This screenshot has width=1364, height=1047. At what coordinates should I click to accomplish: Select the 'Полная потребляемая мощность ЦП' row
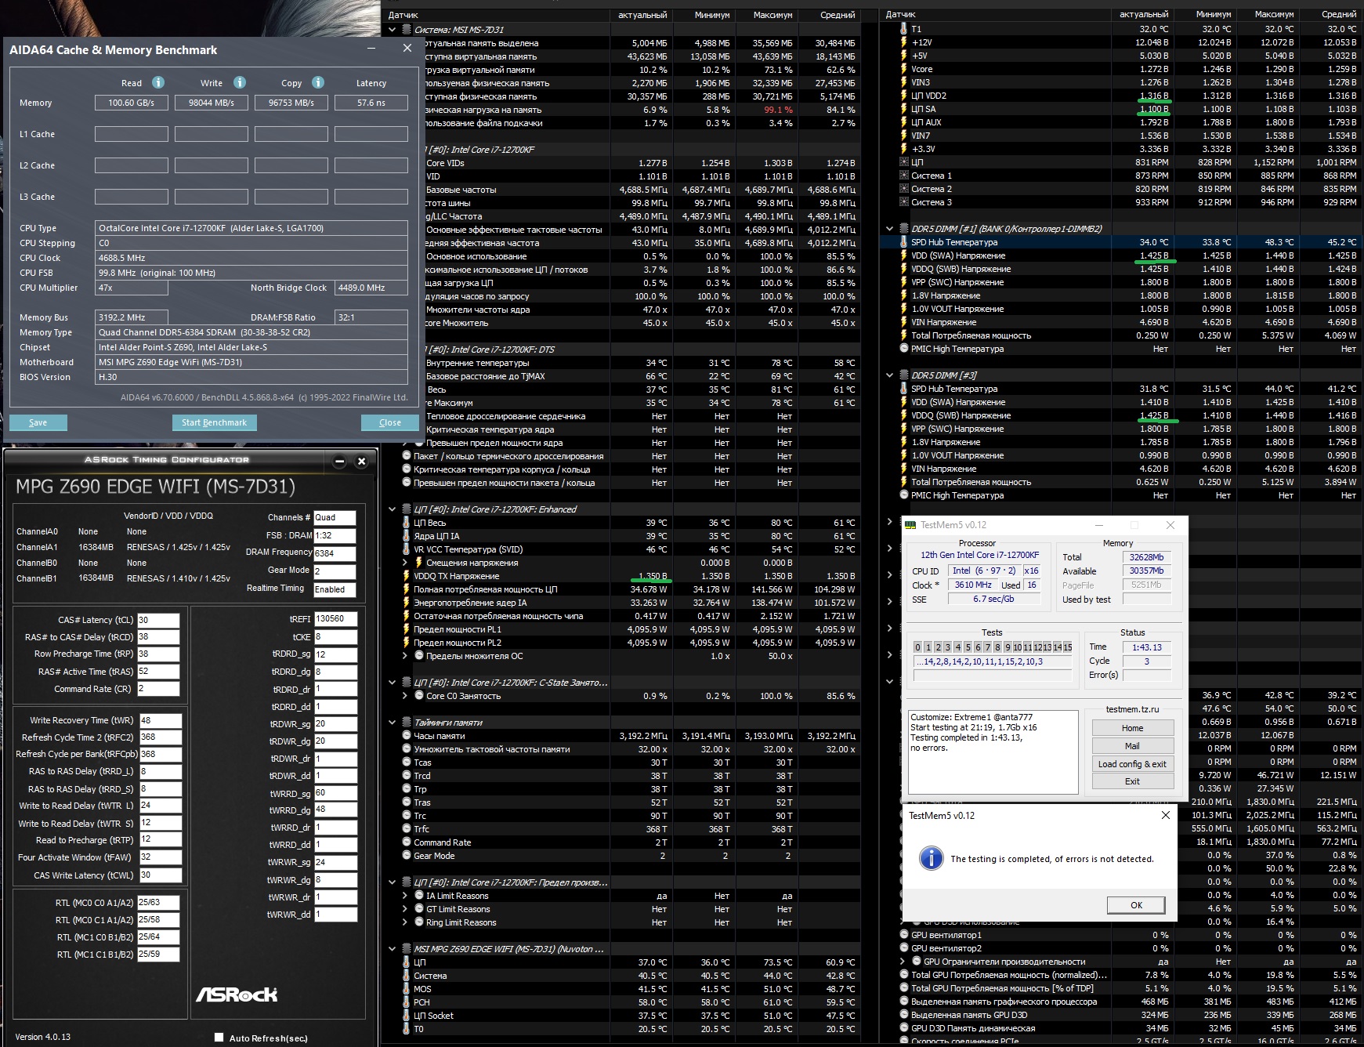630,589
